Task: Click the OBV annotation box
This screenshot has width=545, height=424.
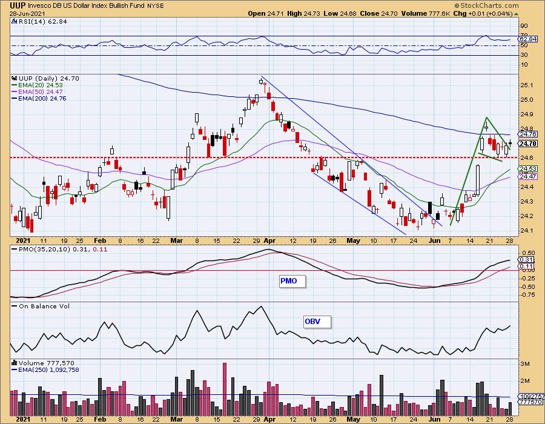Action: pos(317,322)
